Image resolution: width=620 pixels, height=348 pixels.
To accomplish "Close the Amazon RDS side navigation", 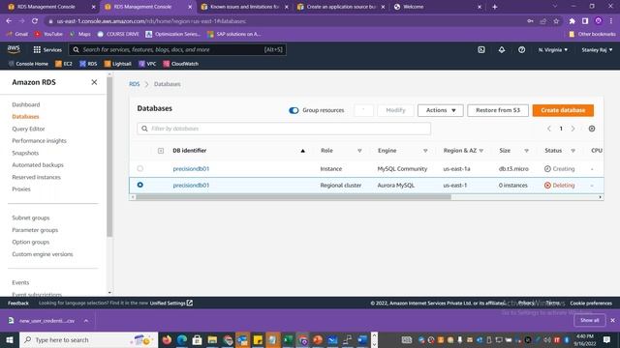I will coord(94,82).
